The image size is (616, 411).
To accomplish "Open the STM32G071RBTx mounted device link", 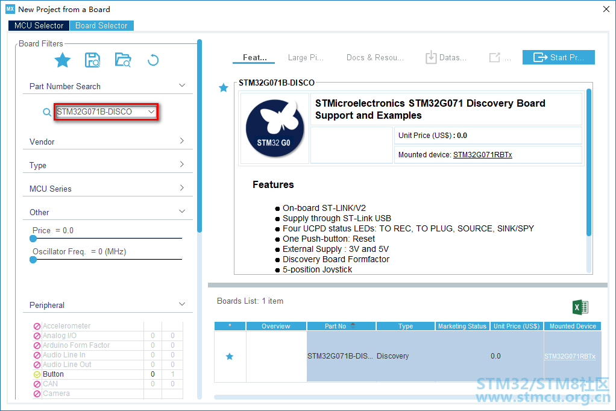I will 482,155.
